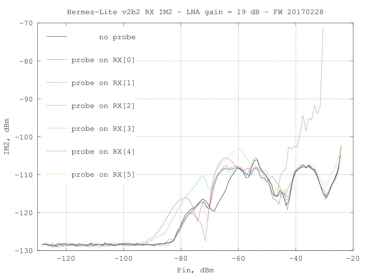This screenshot has height=275, width=367.
Task: Click the -120 y-axis tick label
Action: pyautogui.click(x=24, y=213)
